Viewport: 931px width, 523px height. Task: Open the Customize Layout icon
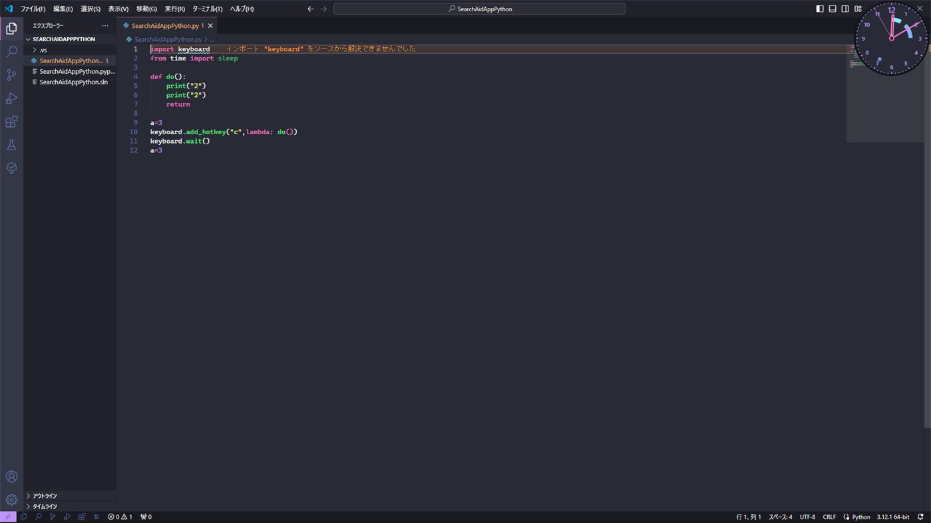click(858, 9)
